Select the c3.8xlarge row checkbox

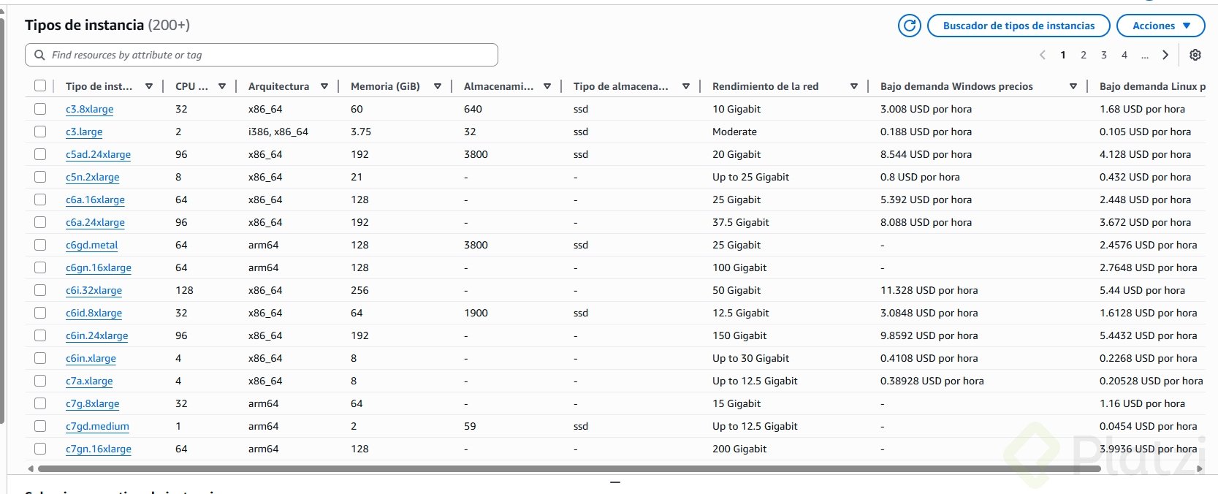pos(40,109)
